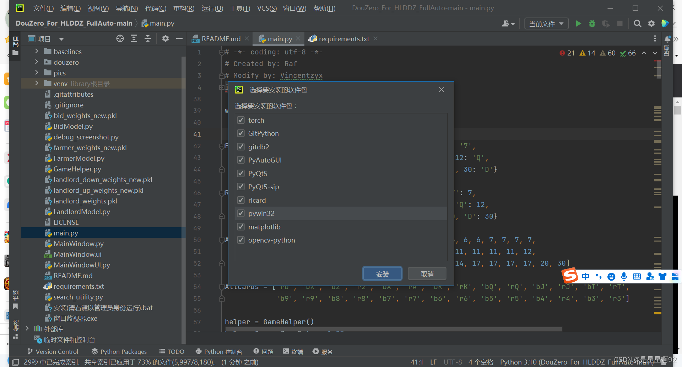Viewport: 682px width, 367px height.
Task: Uncheck the rlcard package
Action: pyautogui.click(x=241, y=200)
